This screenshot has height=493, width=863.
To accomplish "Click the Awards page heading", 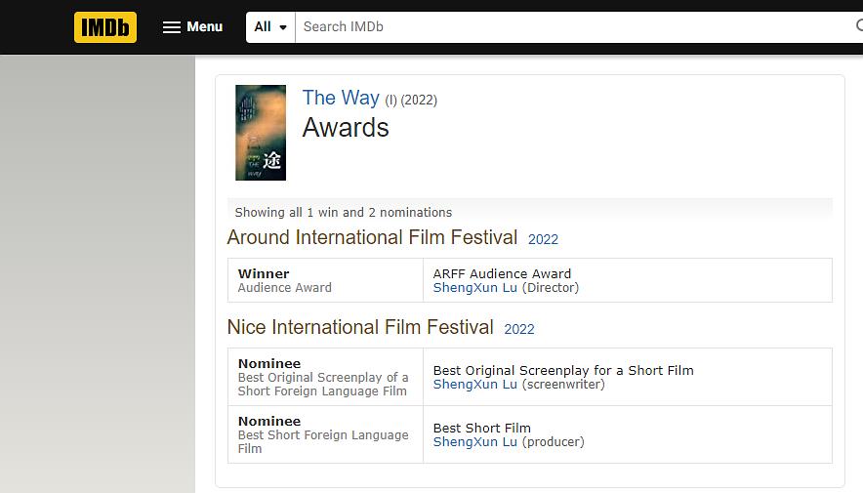I will (x=346, y=128).
